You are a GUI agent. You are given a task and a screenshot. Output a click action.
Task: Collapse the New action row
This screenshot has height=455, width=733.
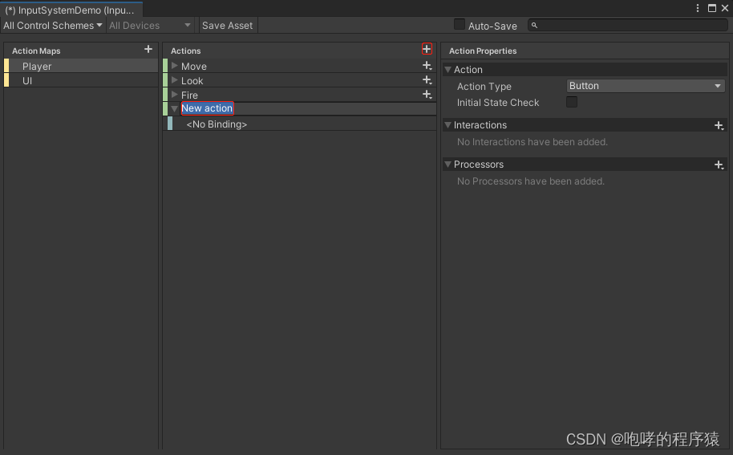coord(174,108)
